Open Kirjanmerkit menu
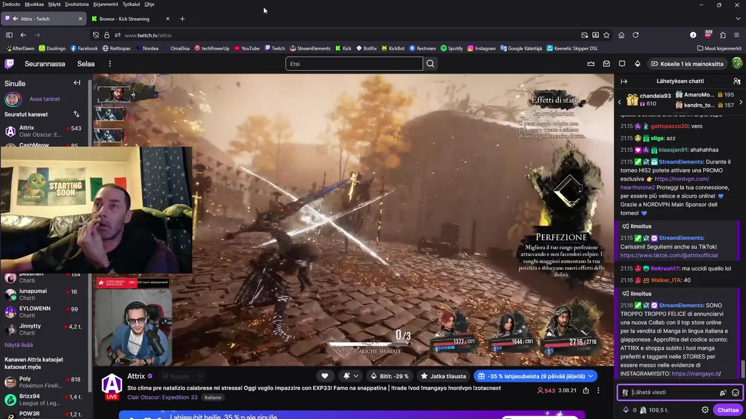This screenshot has height=419, width=746. click(x=105, y=4)
